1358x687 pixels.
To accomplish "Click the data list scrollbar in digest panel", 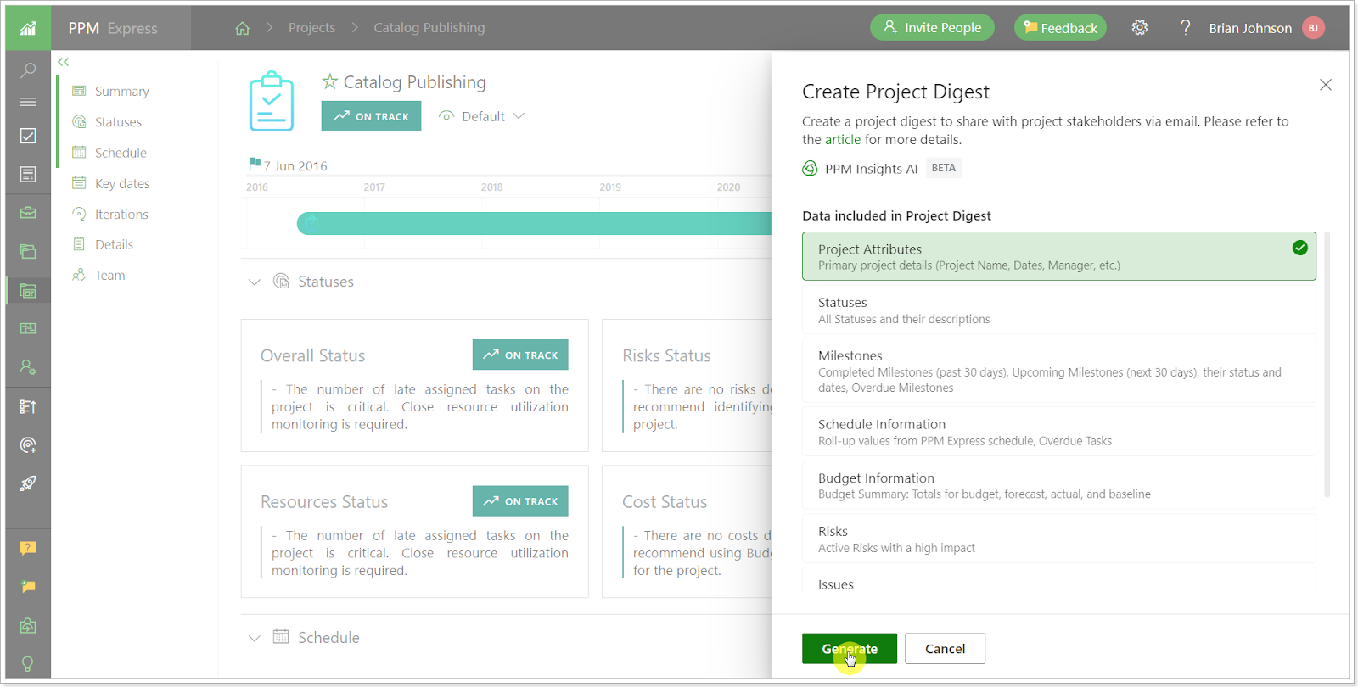I will (1327, 365).
